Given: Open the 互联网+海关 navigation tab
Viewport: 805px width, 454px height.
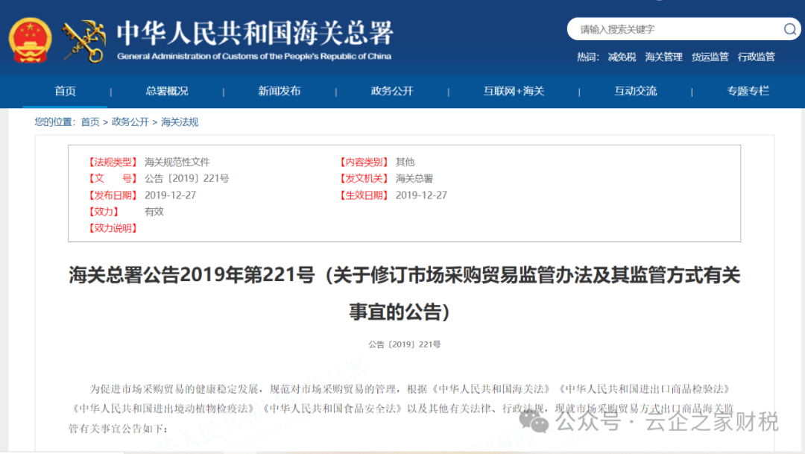Looking at the screenshot, I should 513,91.
